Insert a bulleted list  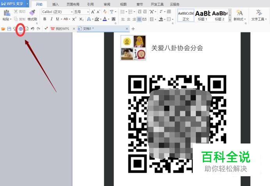point(123,12)
